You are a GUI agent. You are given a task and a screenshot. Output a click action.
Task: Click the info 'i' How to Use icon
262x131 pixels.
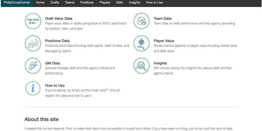click(x=33, y=88)
